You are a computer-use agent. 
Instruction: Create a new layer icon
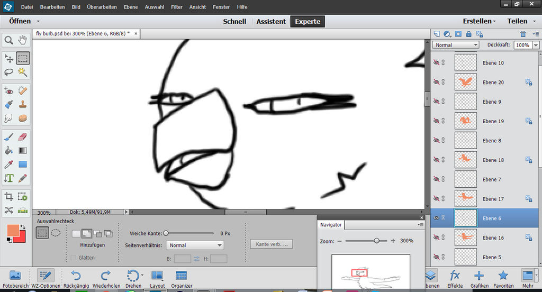437,34
